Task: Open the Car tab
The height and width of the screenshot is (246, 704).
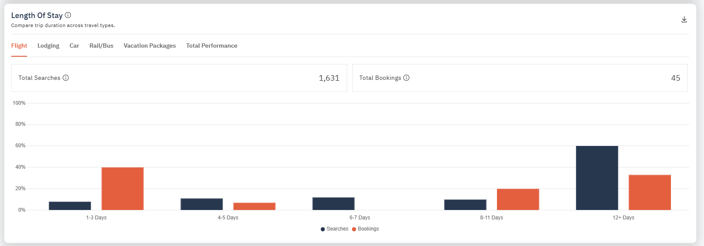Action: [x=74, y=46]
